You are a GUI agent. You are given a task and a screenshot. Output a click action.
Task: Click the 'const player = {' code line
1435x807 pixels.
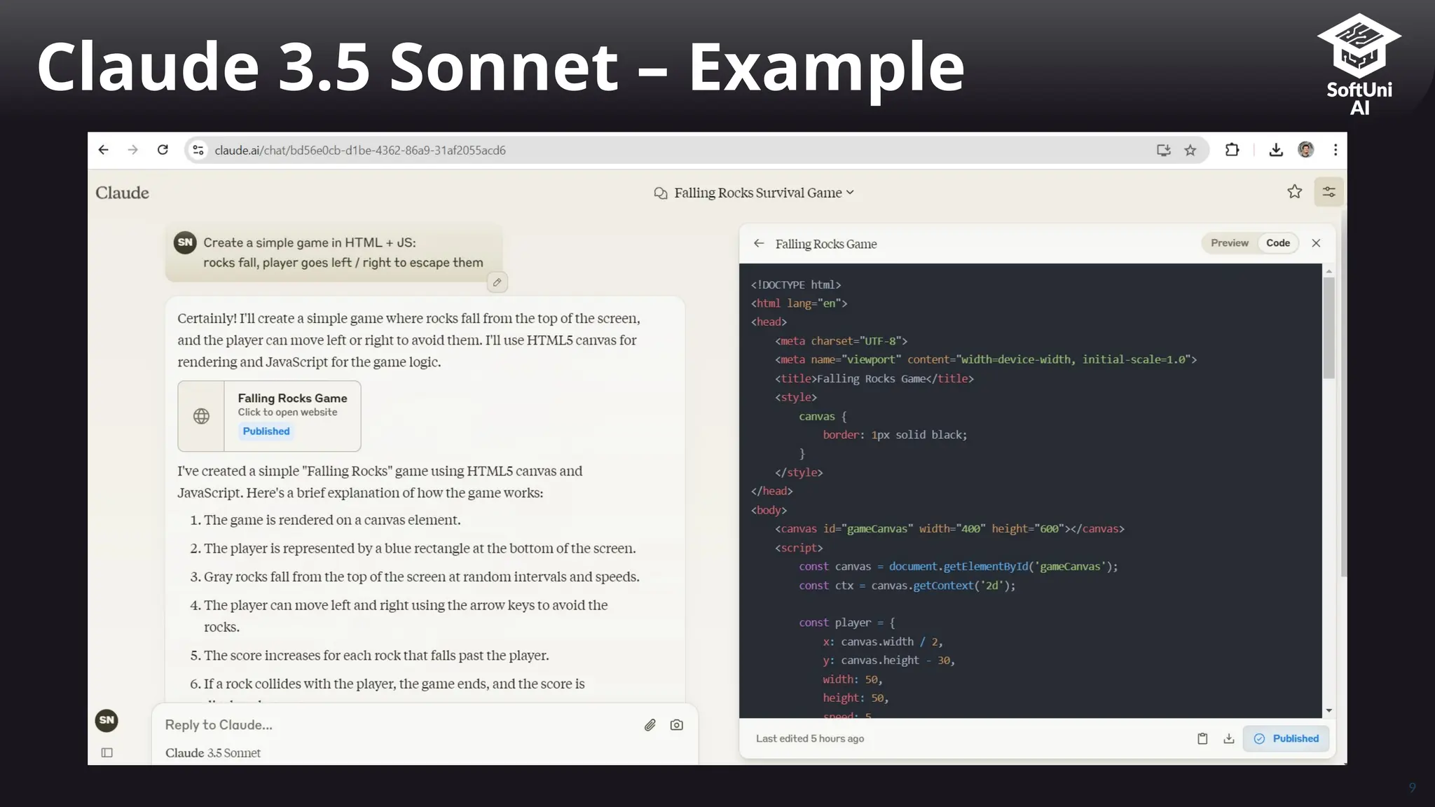[847, 622]
